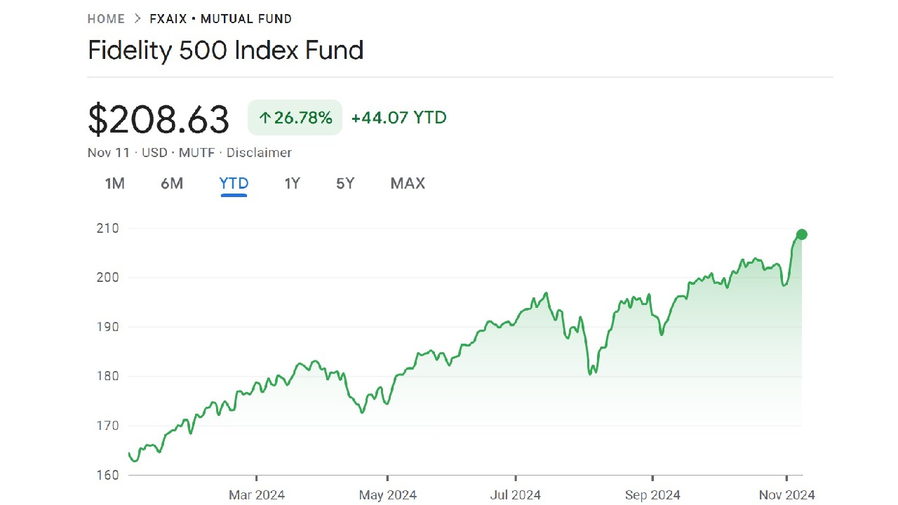The width and height of the screenshot is (898, 505).
Task: Click the Mar 2024 axis label
Action: (257, 495)
